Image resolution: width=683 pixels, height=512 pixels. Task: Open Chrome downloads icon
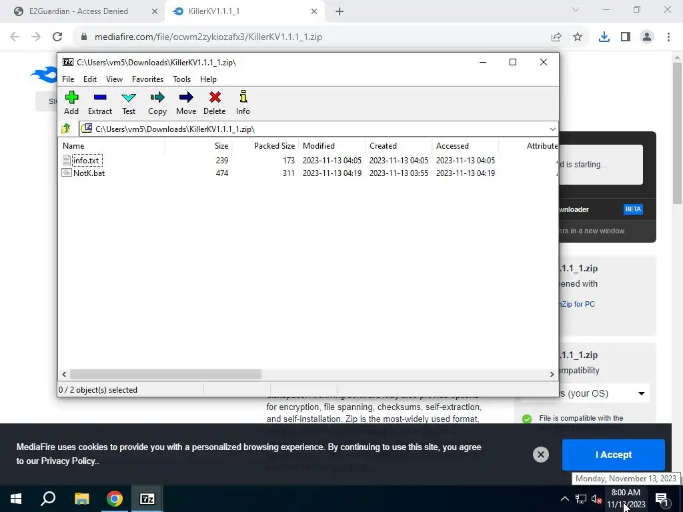pyautogui.click(x=604, y=37)
